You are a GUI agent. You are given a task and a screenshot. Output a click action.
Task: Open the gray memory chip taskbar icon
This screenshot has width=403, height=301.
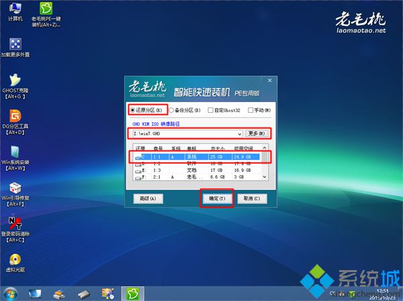84,294
